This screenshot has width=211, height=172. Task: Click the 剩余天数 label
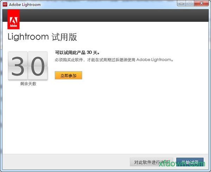pos(28,84)
